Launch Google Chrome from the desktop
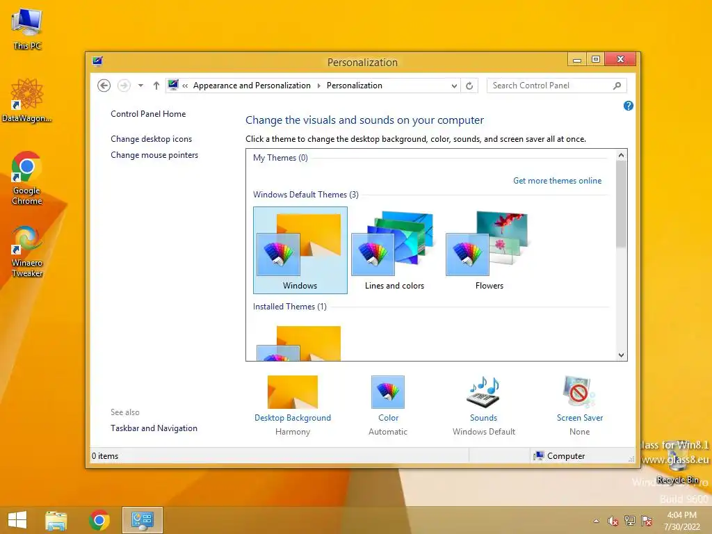Viewport: 712px width, 534px height. pos(27,178)
